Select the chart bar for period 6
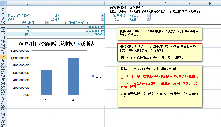 [x=73, y=76]
